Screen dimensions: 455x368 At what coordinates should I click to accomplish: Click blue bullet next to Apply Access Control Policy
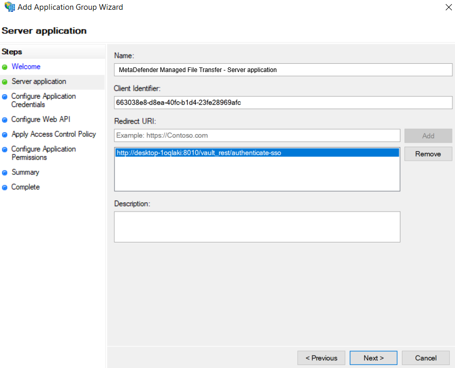(x=5, y=135)
